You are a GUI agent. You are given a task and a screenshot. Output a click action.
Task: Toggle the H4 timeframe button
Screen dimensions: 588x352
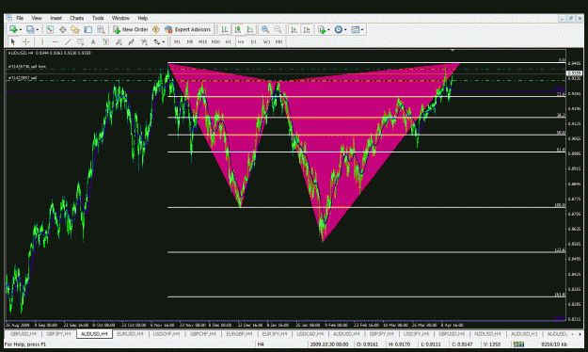[241, 41]
